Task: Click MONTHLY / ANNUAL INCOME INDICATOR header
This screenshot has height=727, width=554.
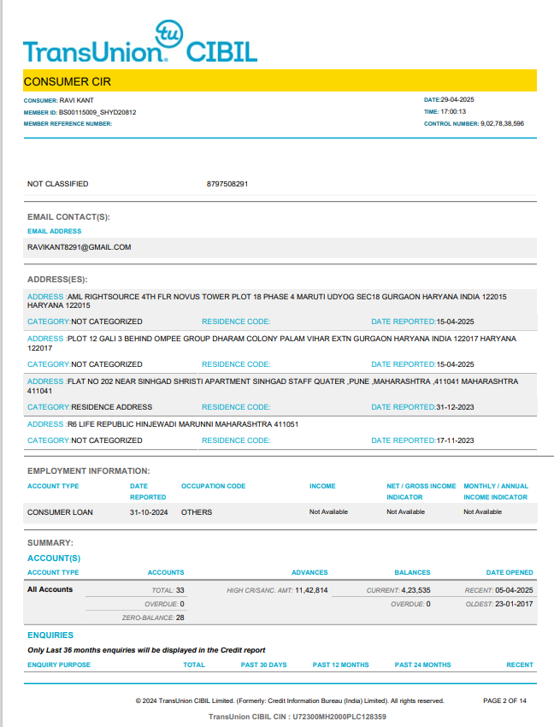Action: tap(496, 492)
